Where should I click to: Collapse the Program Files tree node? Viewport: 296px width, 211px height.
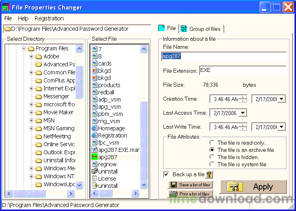coord(24,49)
